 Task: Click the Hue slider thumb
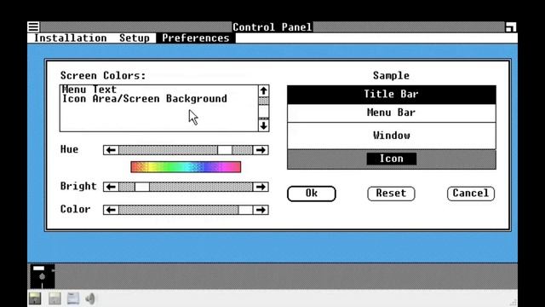[x=225, y=150]
